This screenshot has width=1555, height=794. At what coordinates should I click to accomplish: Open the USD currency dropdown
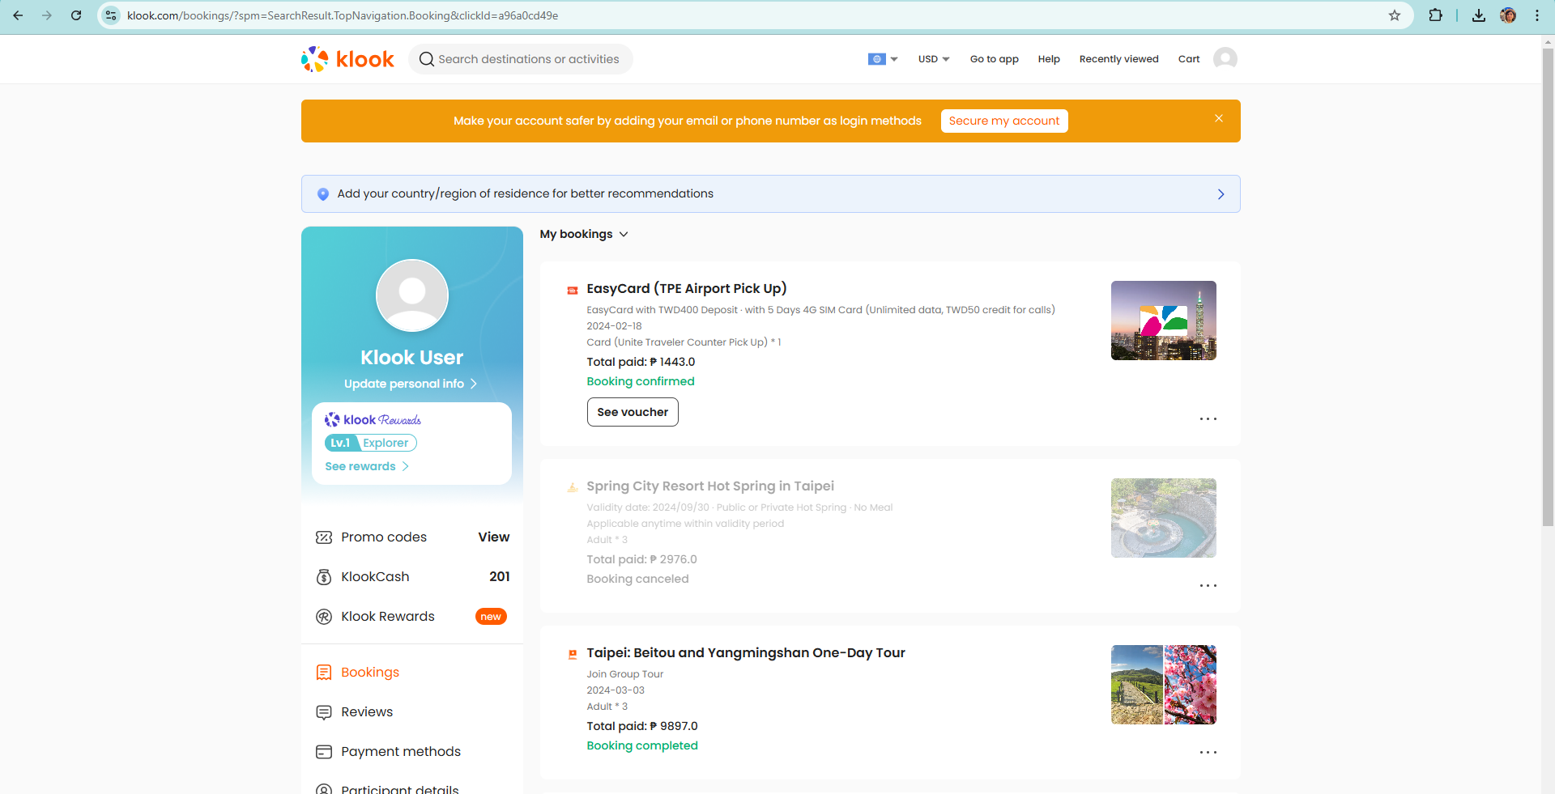coord(934,59)
